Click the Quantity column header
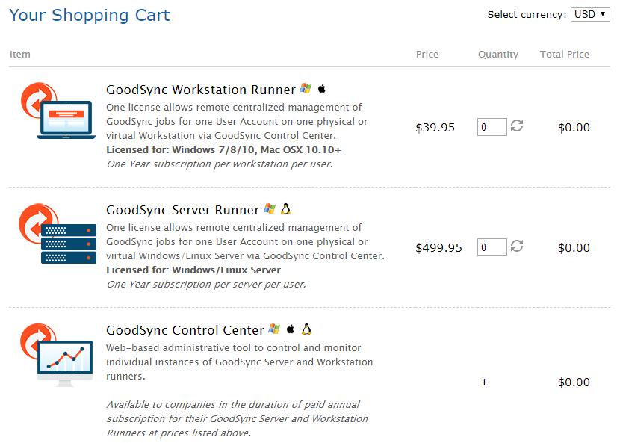 (498, 55)
